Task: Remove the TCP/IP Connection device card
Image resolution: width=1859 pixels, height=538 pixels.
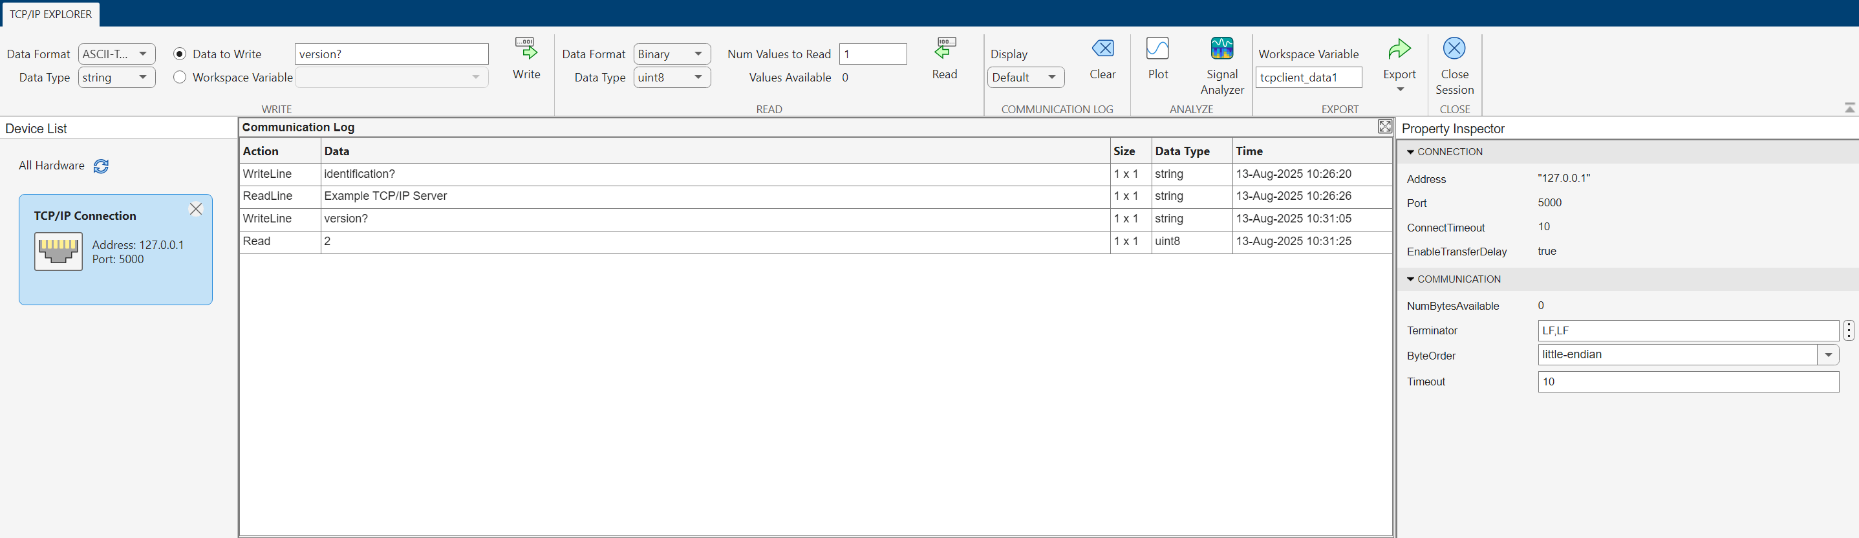Action: click(x=195, y=210)
